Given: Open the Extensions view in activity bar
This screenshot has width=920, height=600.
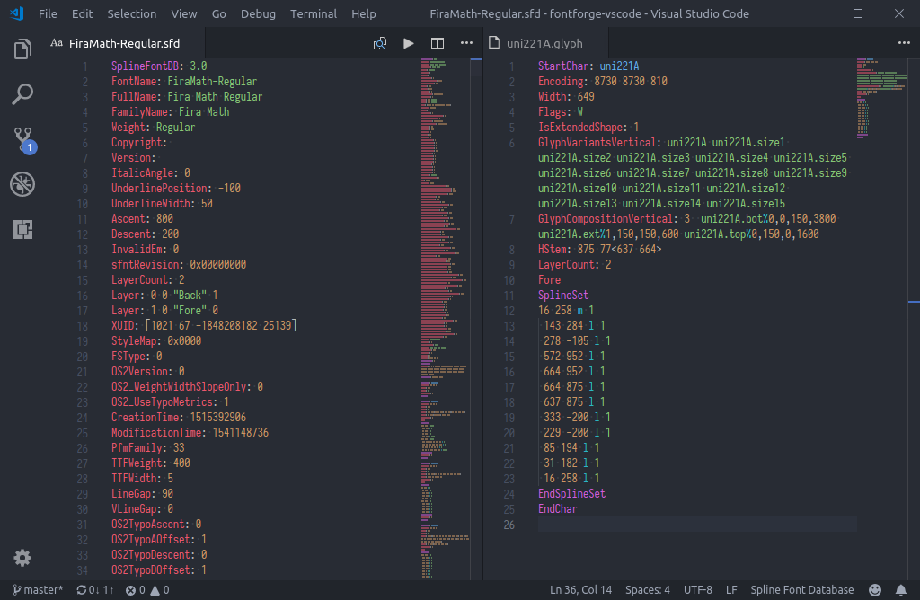Looking at the screenshot, I should pos(22,229).
